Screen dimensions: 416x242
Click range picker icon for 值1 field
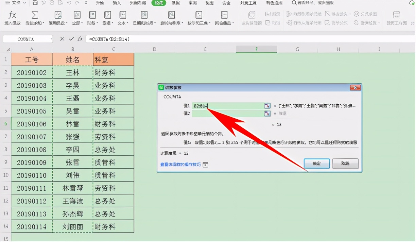coord(267,106)
